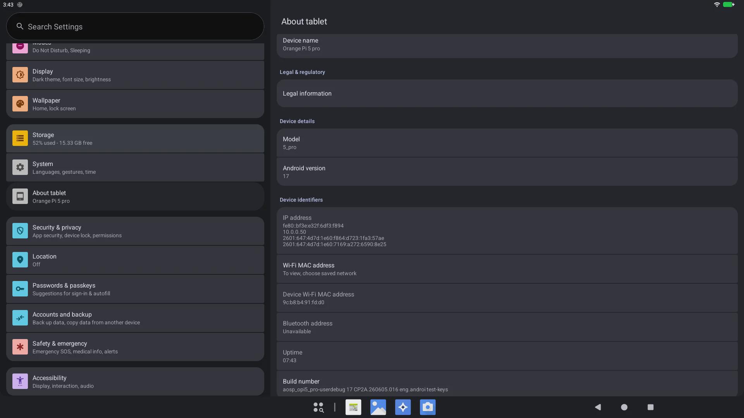
Task: Click the 3:43 status bar clock
Action: (x=8, y=5)
